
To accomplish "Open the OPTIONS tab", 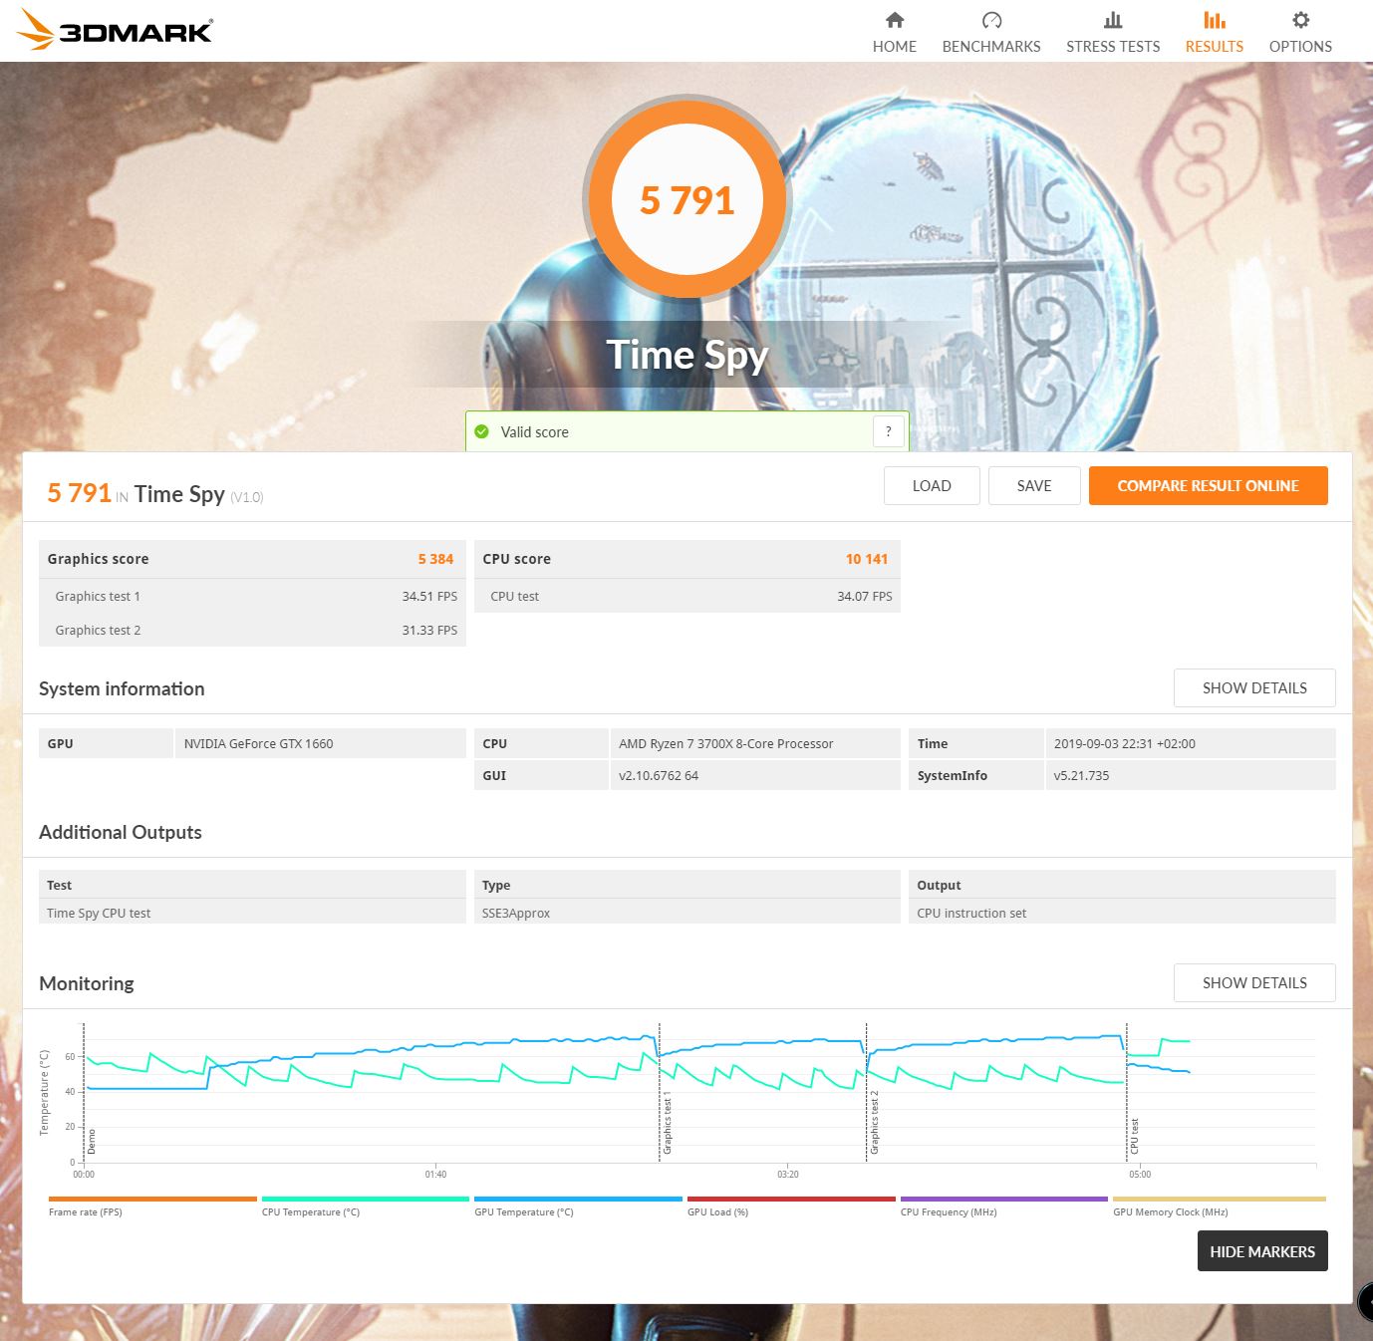I will click(x=1300, y=31).
